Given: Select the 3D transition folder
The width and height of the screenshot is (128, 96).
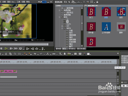Looking at the screenshot, I should click(x=67, y=22).
